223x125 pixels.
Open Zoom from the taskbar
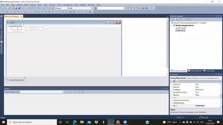(125, 122)
